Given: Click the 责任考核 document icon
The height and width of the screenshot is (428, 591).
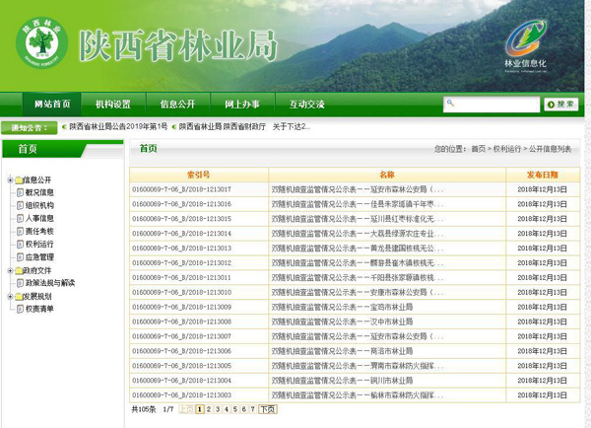Looking at the screenshot, I should pyautogui.click(x=18, y=231).
